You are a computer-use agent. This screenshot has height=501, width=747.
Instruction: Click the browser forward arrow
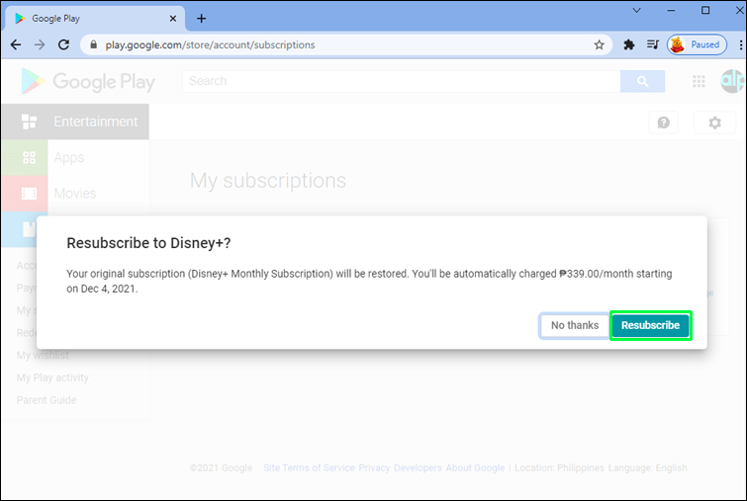(x=40, y=44)
